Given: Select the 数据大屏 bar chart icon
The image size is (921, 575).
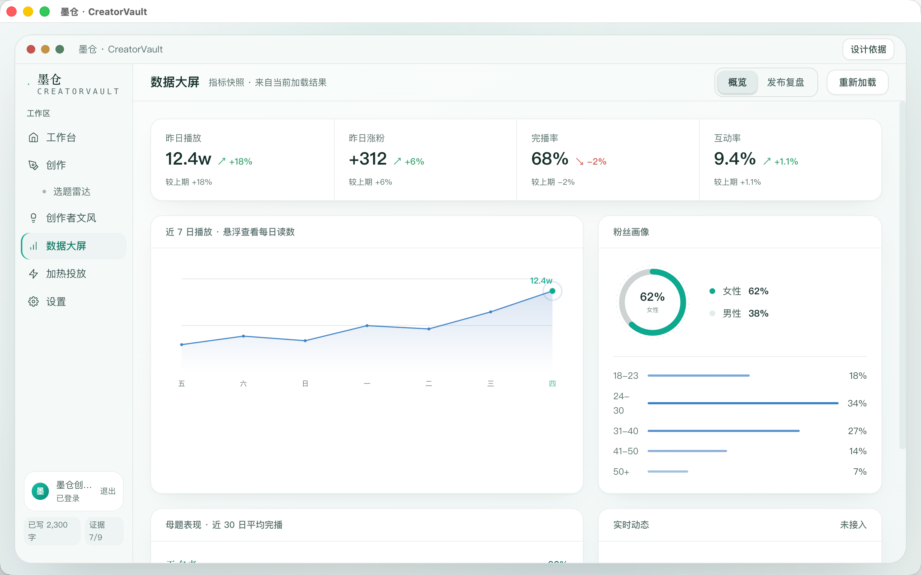Looking at the screenshot, I should click(x=33, y=246).
